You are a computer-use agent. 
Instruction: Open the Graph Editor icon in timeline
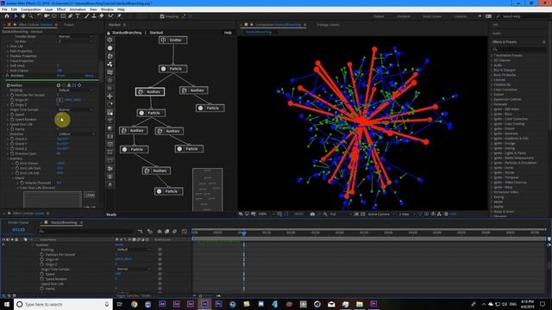coord(185,232)
